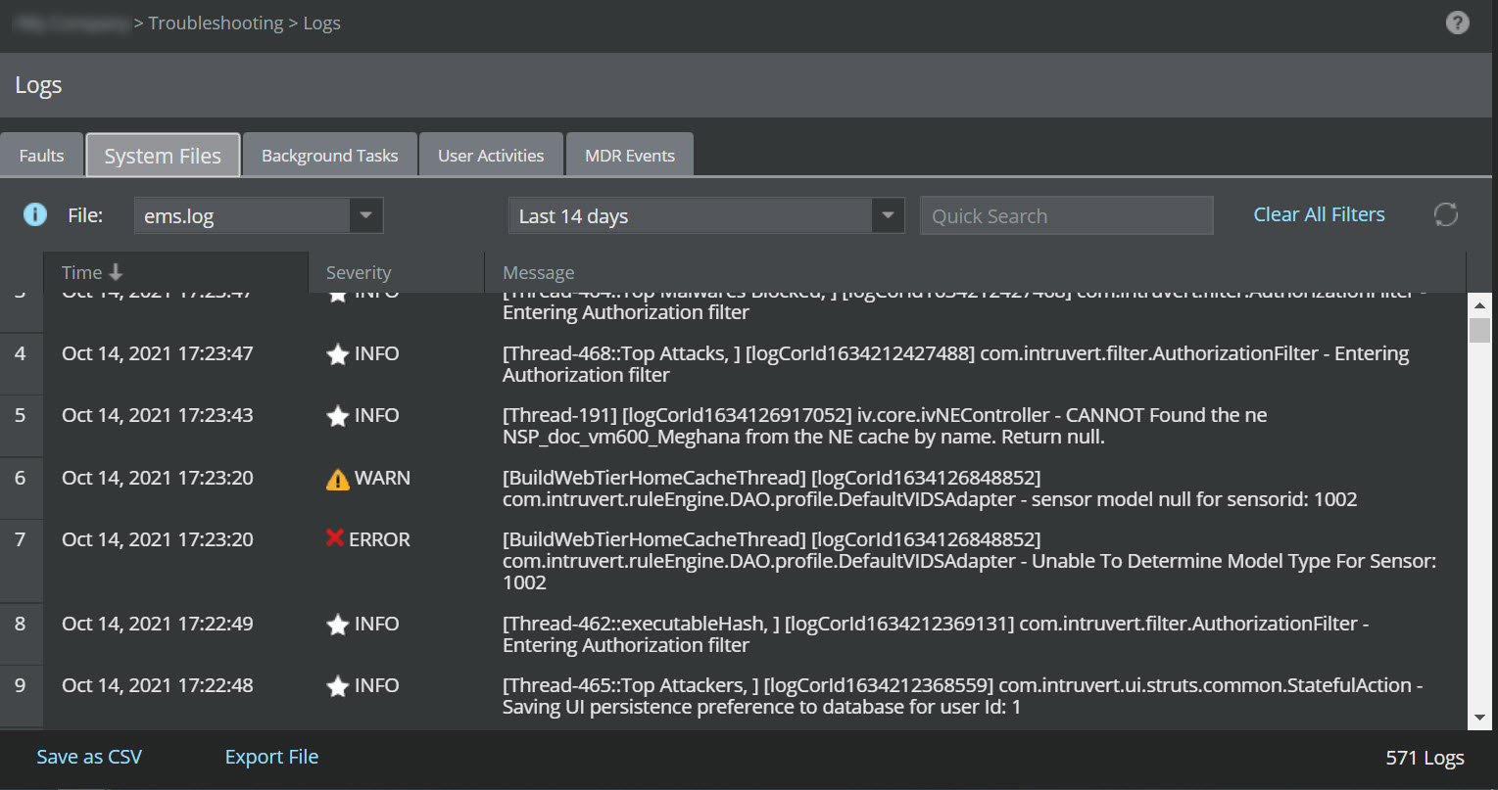Click the WARN severity text in row 6
1498x790 pixels.
click(x=382, y=478)
